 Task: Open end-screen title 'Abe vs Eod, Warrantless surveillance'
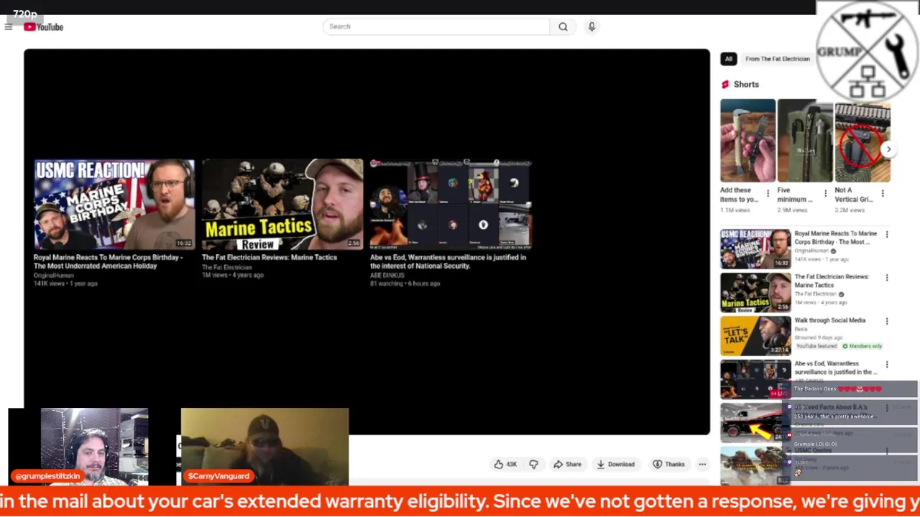coord(448,261)
